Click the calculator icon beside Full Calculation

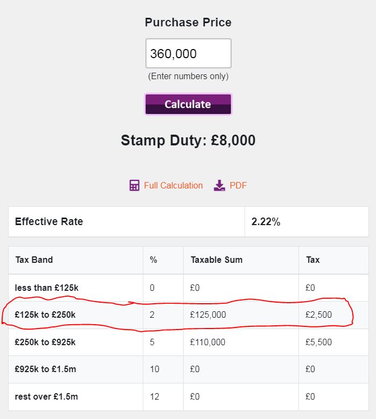click(x=134, y=185)
